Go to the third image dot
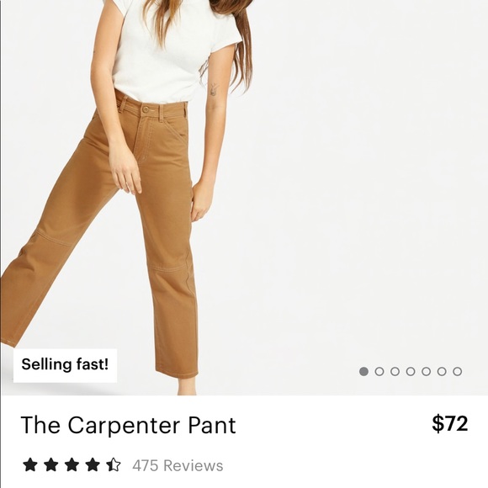 coord(395,371)
